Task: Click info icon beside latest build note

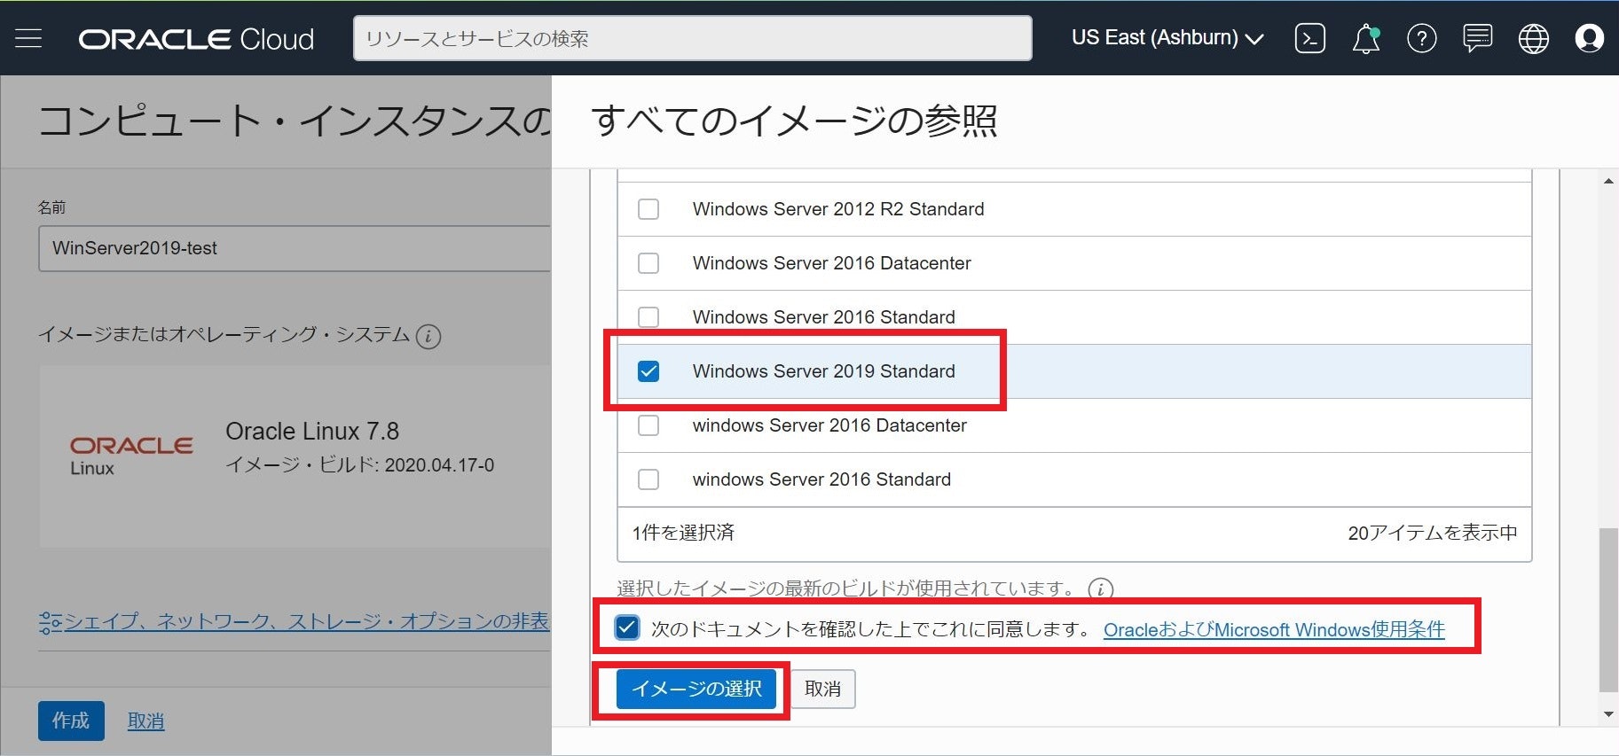Action: [1101, 588]
